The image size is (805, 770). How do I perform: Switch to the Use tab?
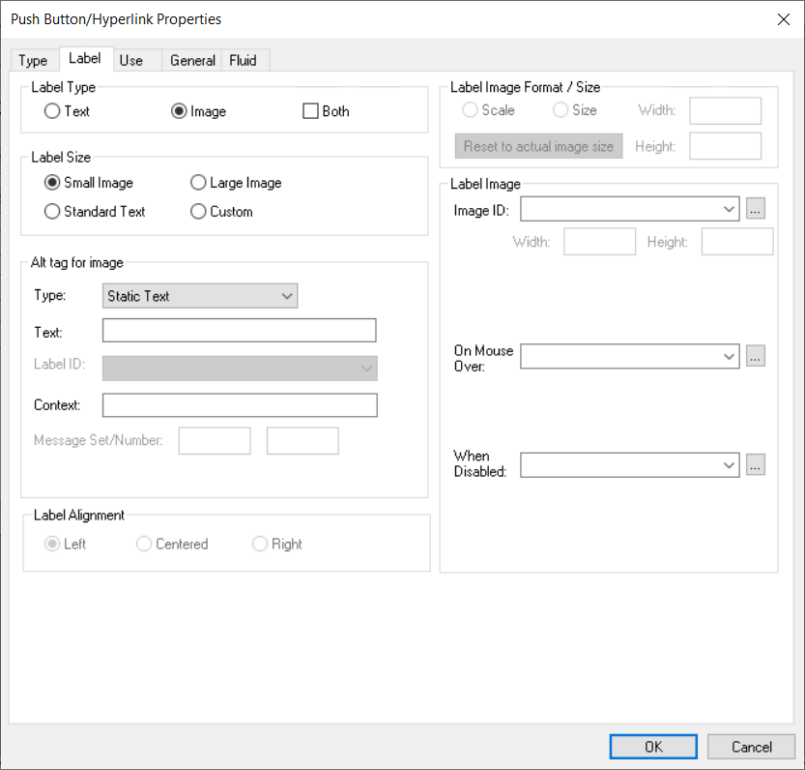pos(135,60)
